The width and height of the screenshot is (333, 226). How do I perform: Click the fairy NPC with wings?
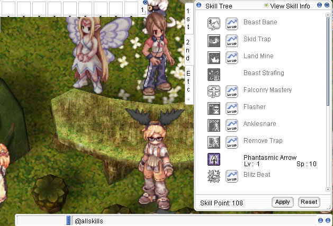[92, 53]
